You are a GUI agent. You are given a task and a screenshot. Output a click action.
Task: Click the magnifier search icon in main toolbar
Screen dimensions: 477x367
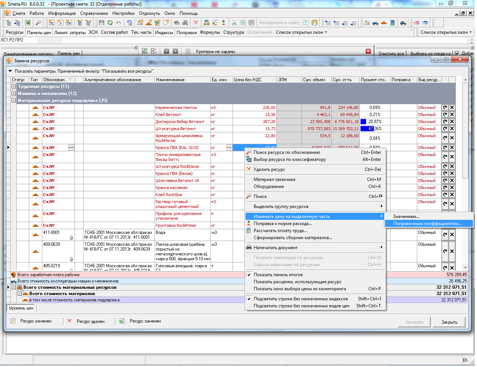point(38,23)
